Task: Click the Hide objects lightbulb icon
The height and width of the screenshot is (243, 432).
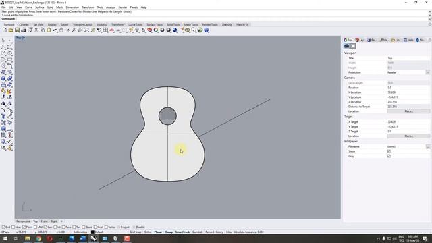Action: point(137,30)
